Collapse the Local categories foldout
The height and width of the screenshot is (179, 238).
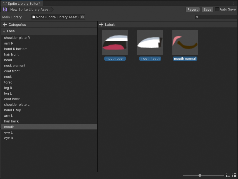4,31
